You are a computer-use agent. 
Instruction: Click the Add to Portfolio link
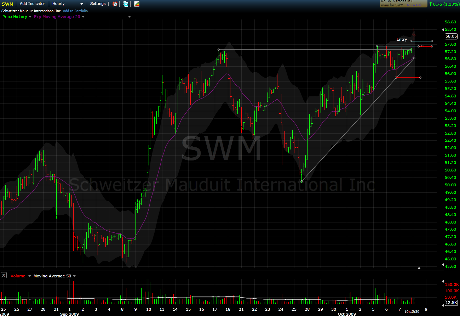(75, 11)
